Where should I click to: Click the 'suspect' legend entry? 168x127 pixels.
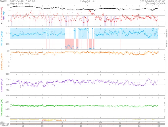(49, 120)
